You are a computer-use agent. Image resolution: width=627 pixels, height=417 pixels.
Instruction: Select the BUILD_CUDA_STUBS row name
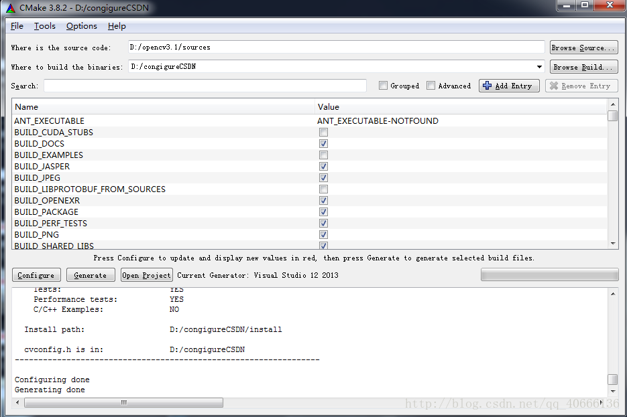click(54, 132)
